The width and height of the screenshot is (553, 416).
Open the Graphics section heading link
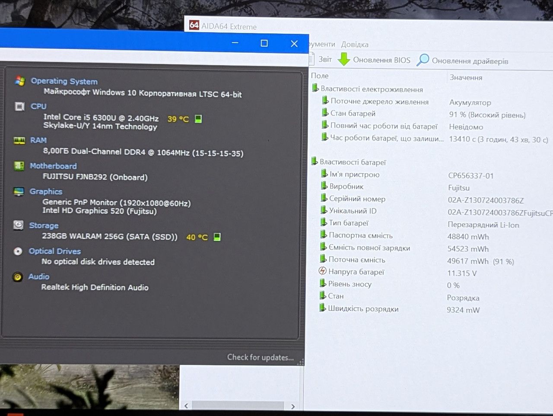tap(46, 191)
